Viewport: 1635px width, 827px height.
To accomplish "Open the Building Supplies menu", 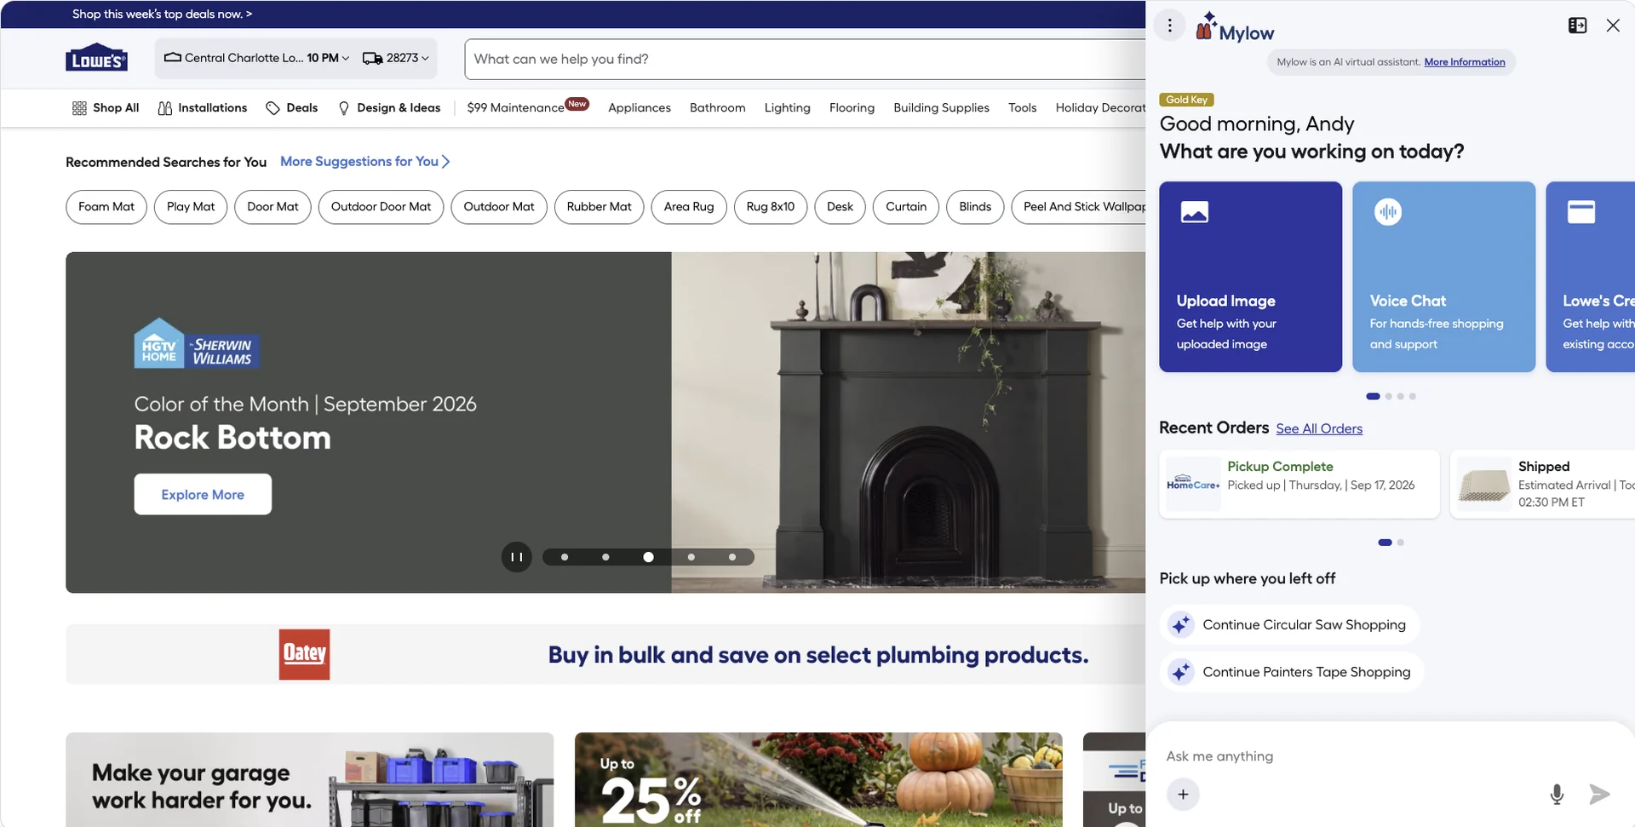I will click(x=941, y=108).
